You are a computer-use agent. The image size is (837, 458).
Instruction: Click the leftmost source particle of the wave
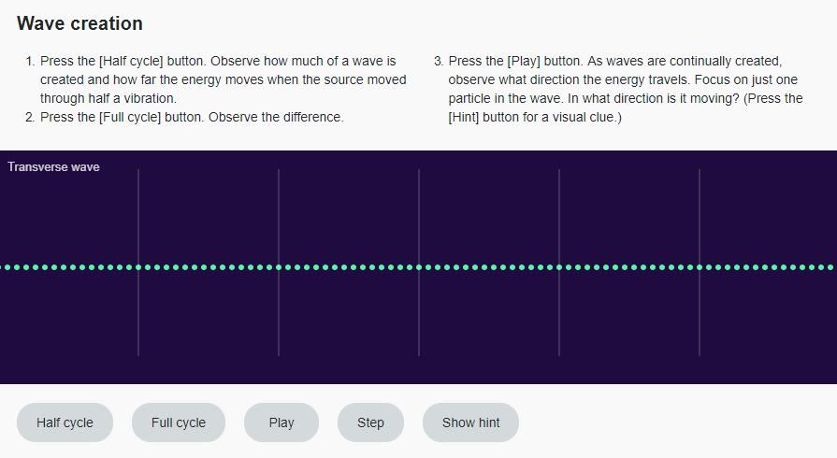(2, 267)
